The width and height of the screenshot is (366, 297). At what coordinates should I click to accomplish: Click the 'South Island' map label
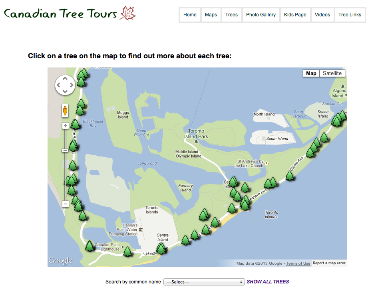[277, 139]
